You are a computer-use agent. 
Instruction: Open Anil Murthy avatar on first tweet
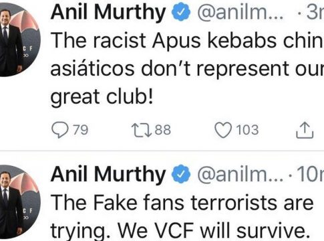[x=19, y=39]
